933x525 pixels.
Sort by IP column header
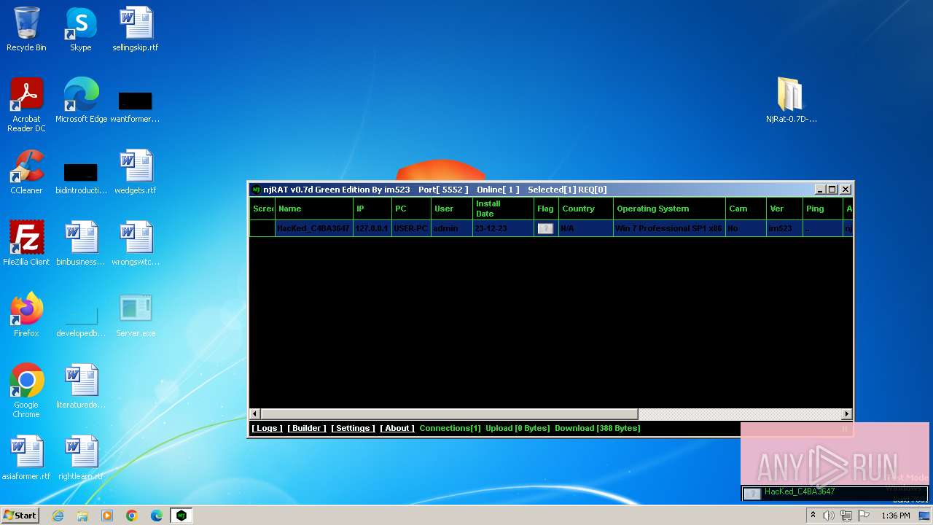coord(372,209)
